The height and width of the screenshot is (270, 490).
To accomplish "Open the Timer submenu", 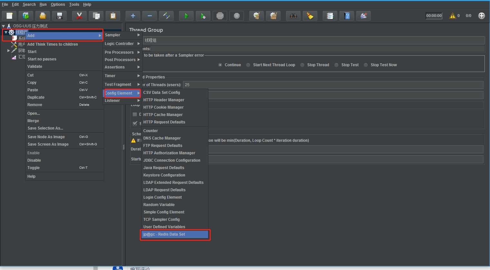I will point(122,76).
